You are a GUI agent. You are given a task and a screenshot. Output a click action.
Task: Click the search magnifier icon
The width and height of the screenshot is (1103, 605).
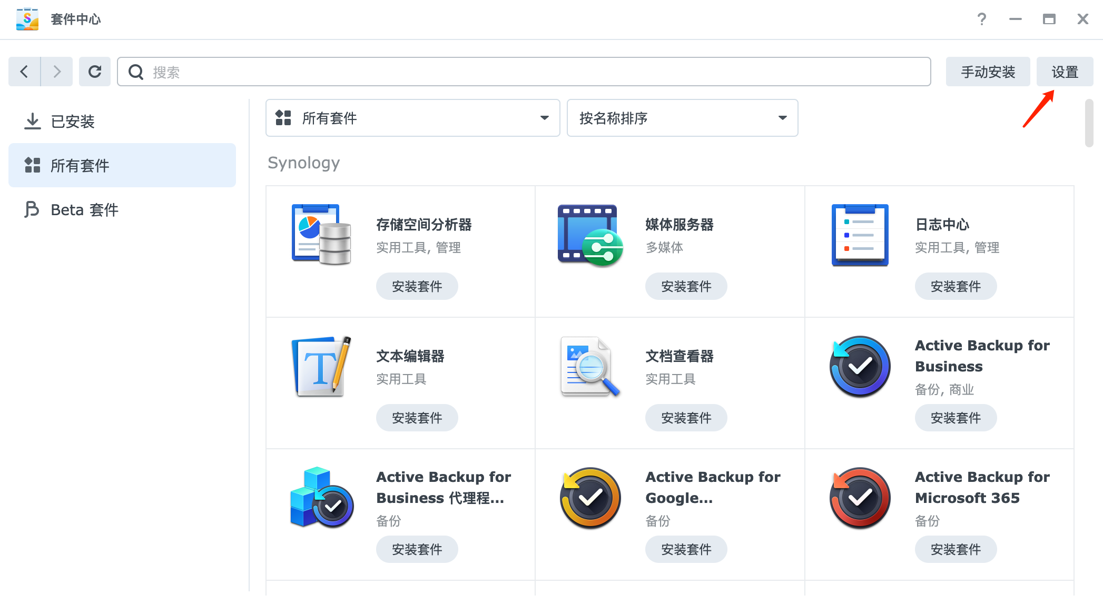coord(136,72)
